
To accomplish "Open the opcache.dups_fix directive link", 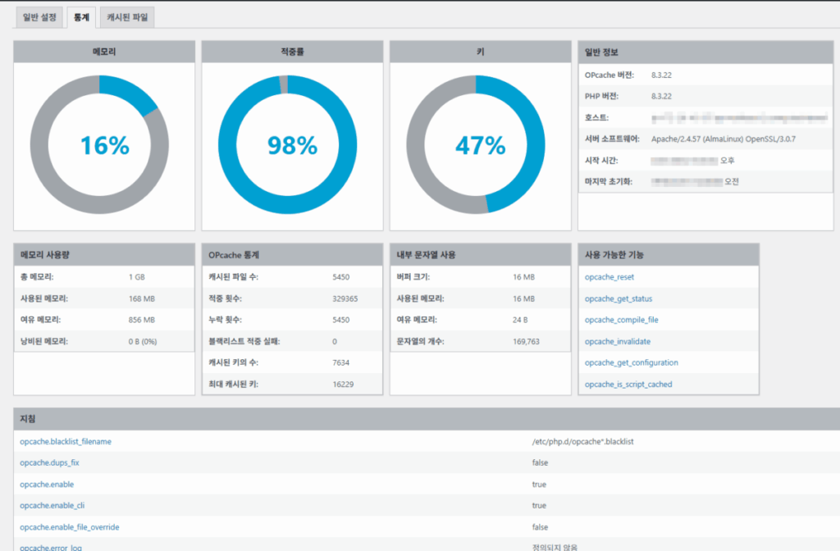I will tap(49, 462).
